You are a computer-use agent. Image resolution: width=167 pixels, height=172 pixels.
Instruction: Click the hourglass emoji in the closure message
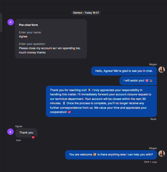[64, 103]
